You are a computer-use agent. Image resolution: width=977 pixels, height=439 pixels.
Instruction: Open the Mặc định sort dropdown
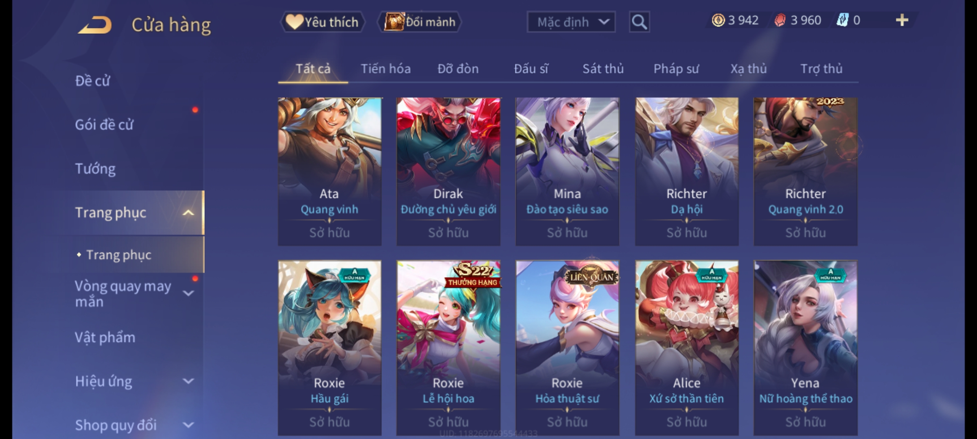tap(571, 22)
